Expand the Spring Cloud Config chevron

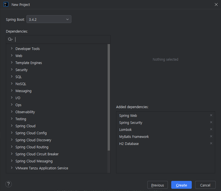(12, 133)
